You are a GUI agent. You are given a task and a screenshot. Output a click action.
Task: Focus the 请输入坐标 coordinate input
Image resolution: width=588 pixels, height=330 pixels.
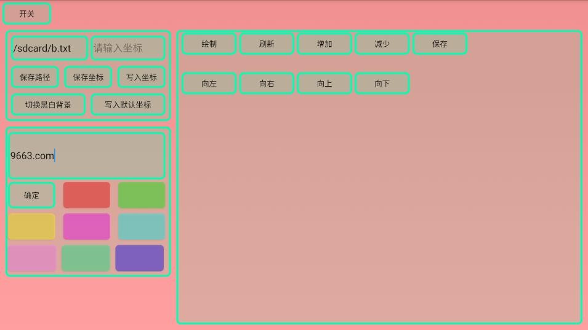tap(128, 48)
